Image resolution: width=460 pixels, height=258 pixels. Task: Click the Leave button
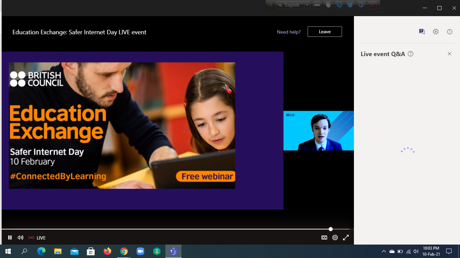pos(325,32)
